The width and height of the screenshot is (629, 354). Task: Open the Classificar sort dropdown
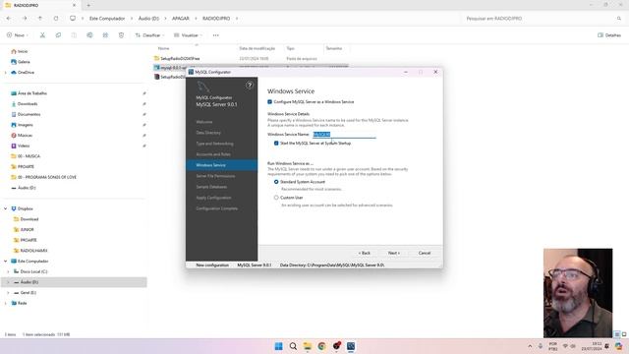tap(149, 35)
